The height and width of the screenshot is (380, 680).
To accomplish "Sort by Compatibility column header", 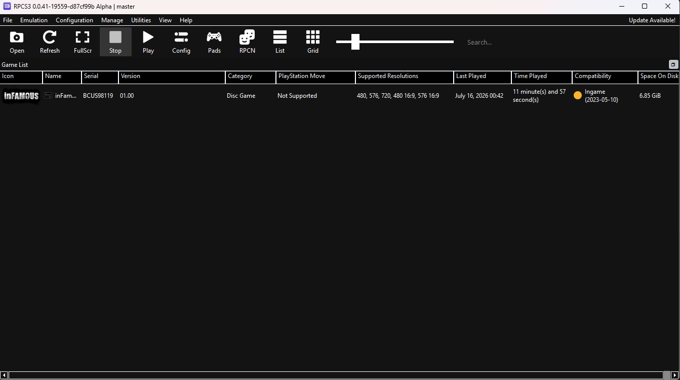I will (605, 77).
